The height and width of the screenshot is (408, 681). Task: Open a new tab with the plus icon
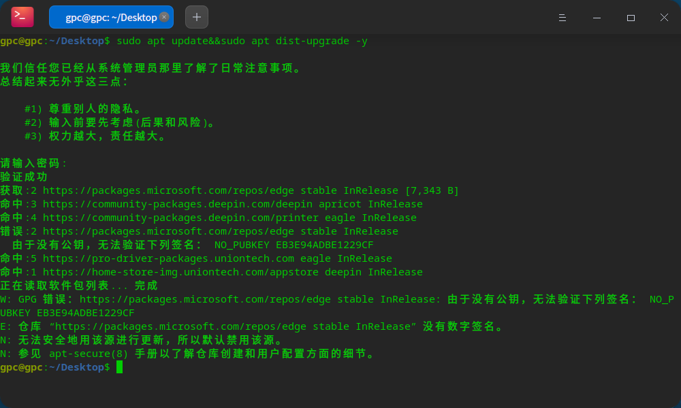pyautogui.click(x=196, y=17)
